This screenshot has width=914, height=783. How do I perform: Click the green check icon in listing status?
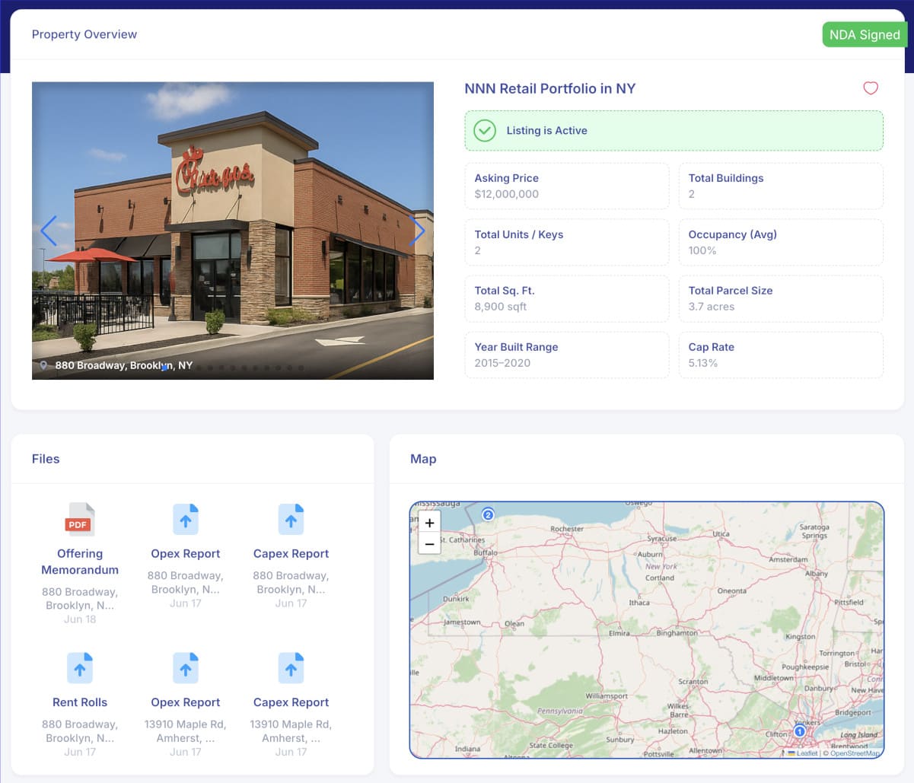pyautogui.click(x=485, y=130)
